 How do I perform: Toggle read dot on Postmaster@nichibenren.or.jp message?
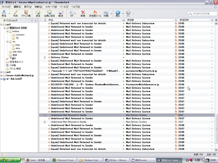tap(124, 84)
